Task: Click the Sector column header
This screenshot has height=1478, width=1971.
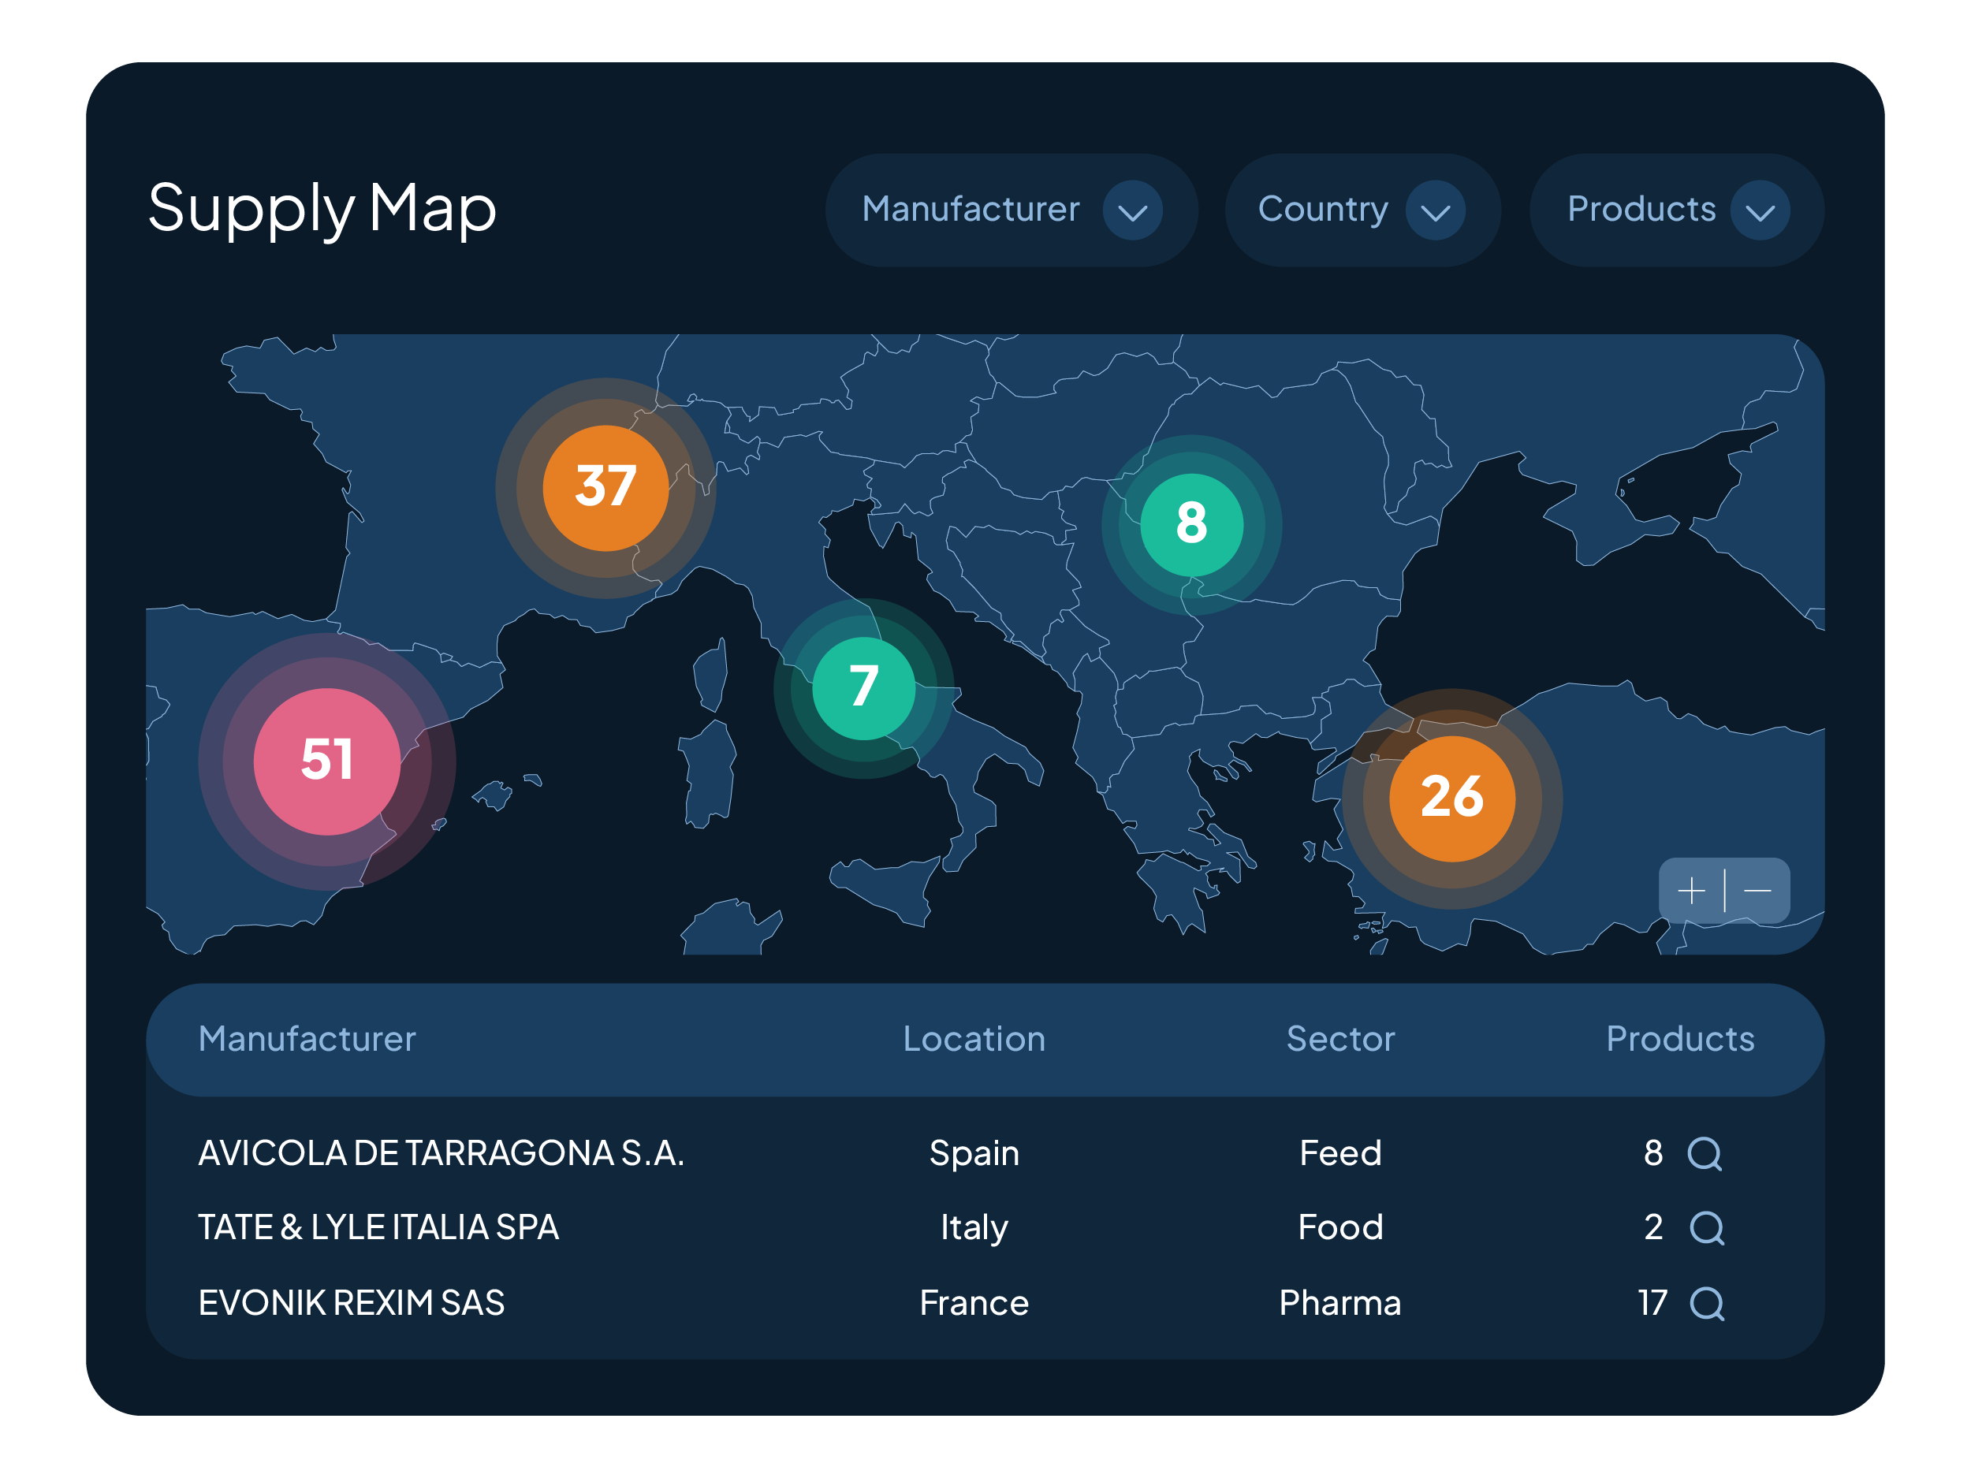Action: [x=1340, y=1039]
